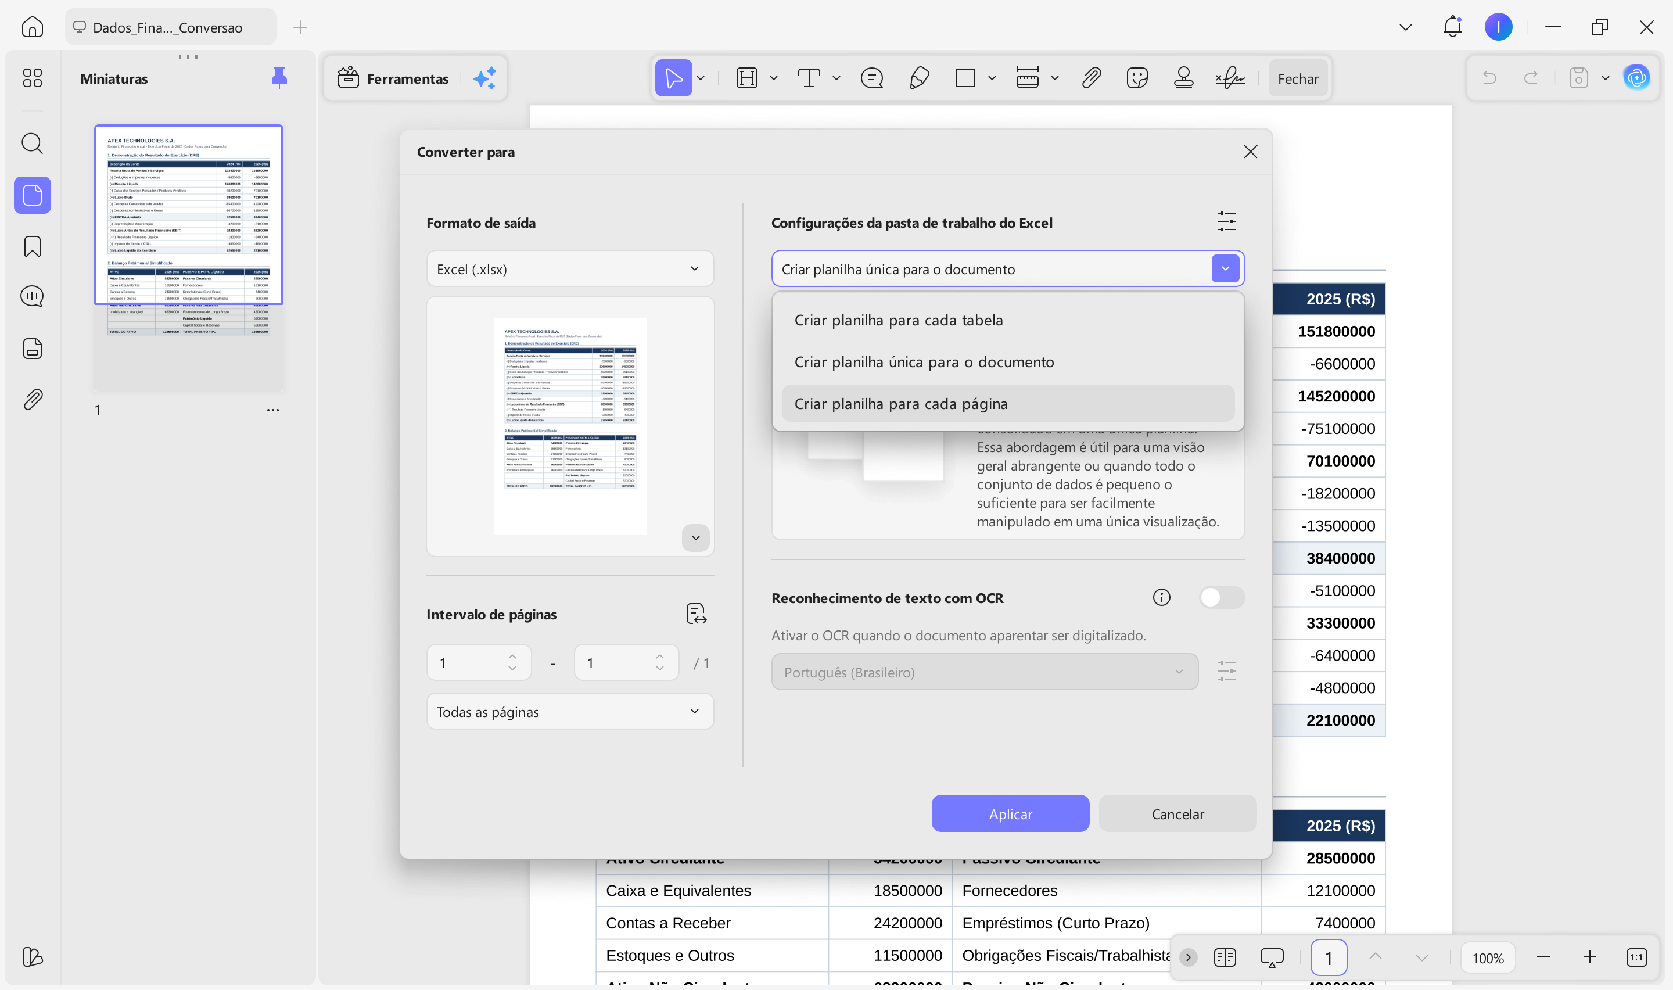Open Excel advanced settings sliders icon
Viewport: 1673px width, 990px height.
click(1226, 221)
